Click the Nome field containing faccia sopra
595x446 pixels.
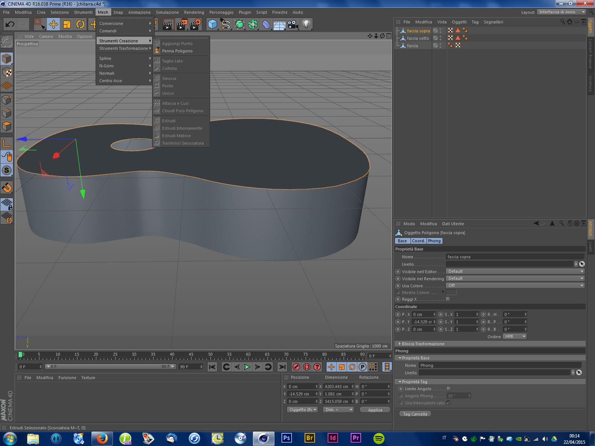pyautogui.click(x=515, y=257)
